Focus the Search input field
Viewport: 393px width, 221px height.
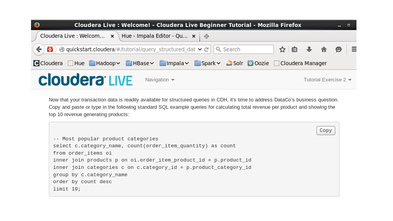(x=243, y=49)
